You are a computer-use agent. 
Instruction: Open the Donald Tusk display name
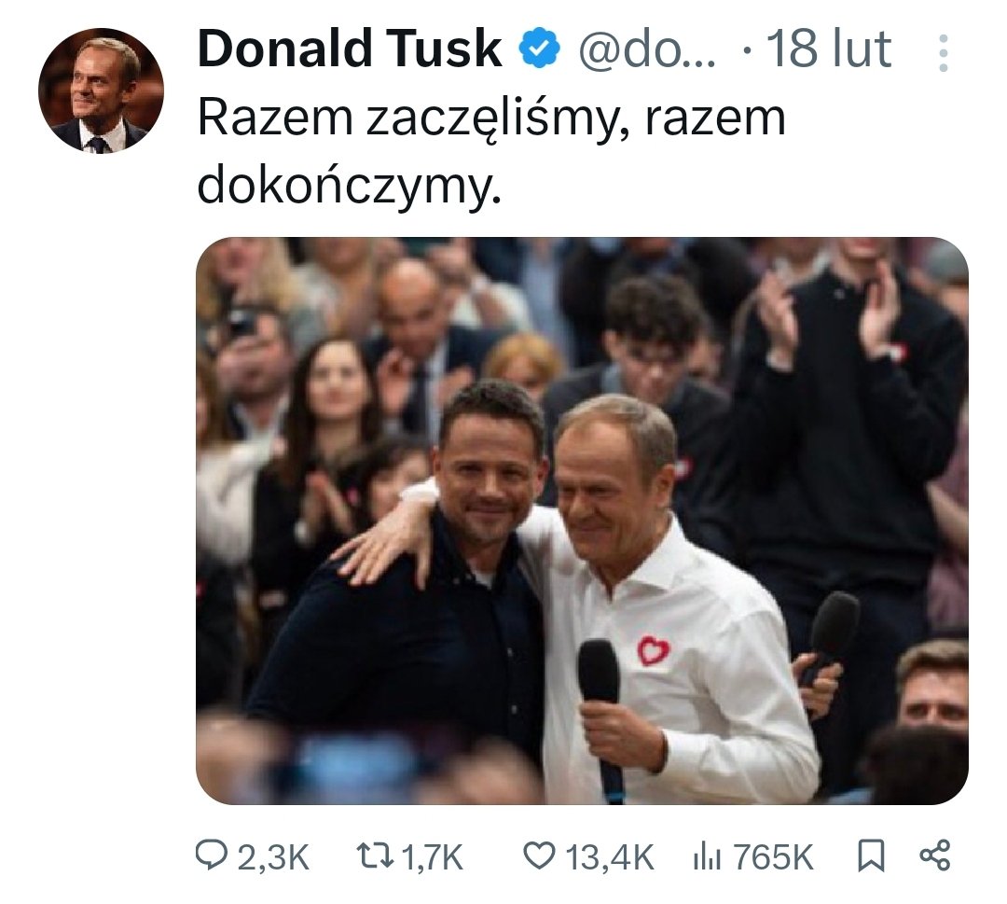[x=350, y=49]
